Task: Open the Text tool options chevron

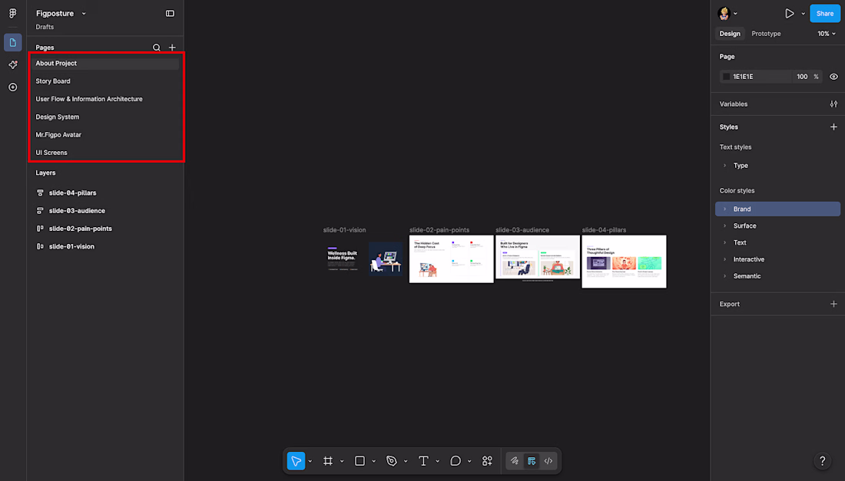Action: coord(437,462)
